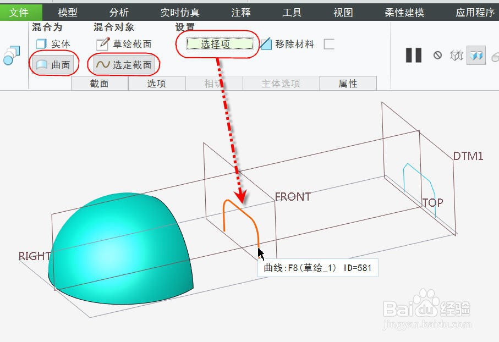Toggle unattached wireframe preview icon
The width and height of the screenshot is (499, 342).
tap(456, 56)
